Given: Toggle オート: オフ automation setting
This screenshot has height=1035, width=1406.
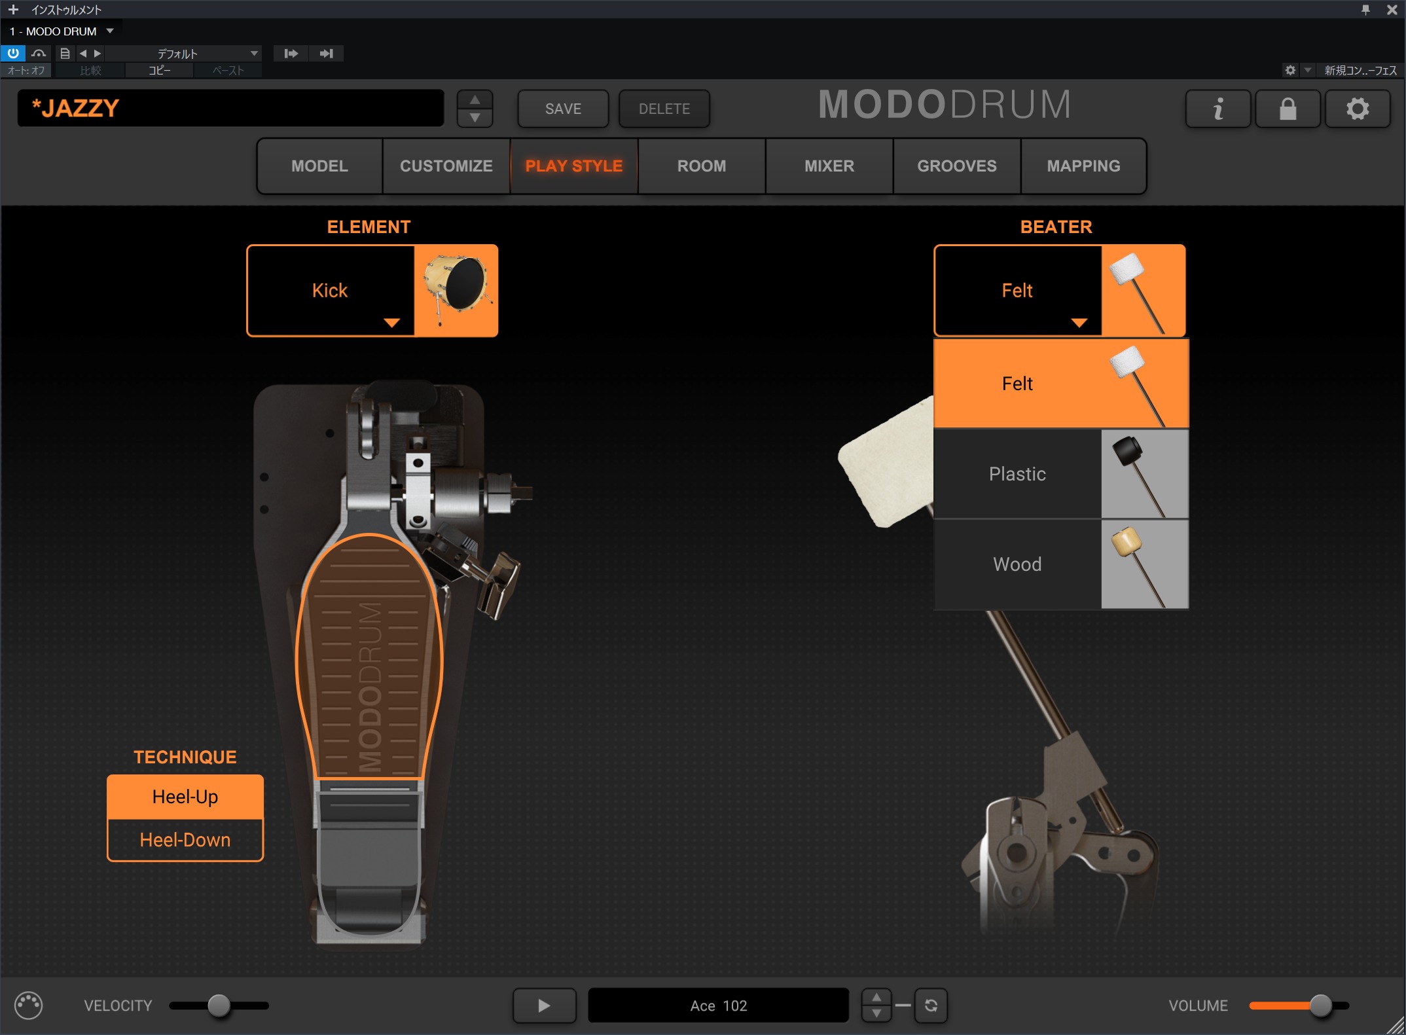Looking at the screenshot, I should [x=26, y=70].
